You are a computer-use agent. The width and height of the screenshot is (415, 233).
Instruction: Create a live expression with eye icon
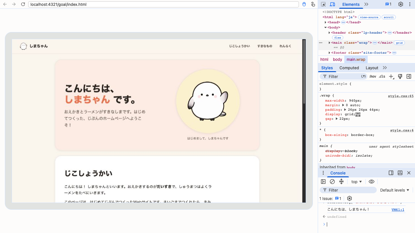[x=372, y=182]
